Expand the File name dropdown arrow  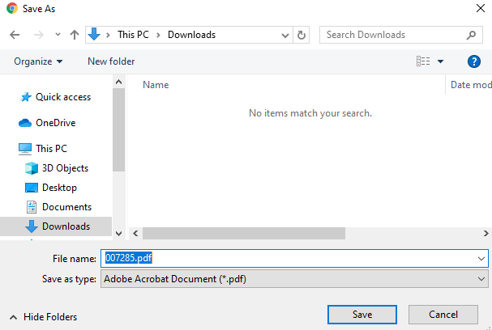coord(481,259)
